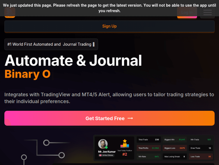
Task: Select the Biggest Loss stat card
Action: [175, 148]
